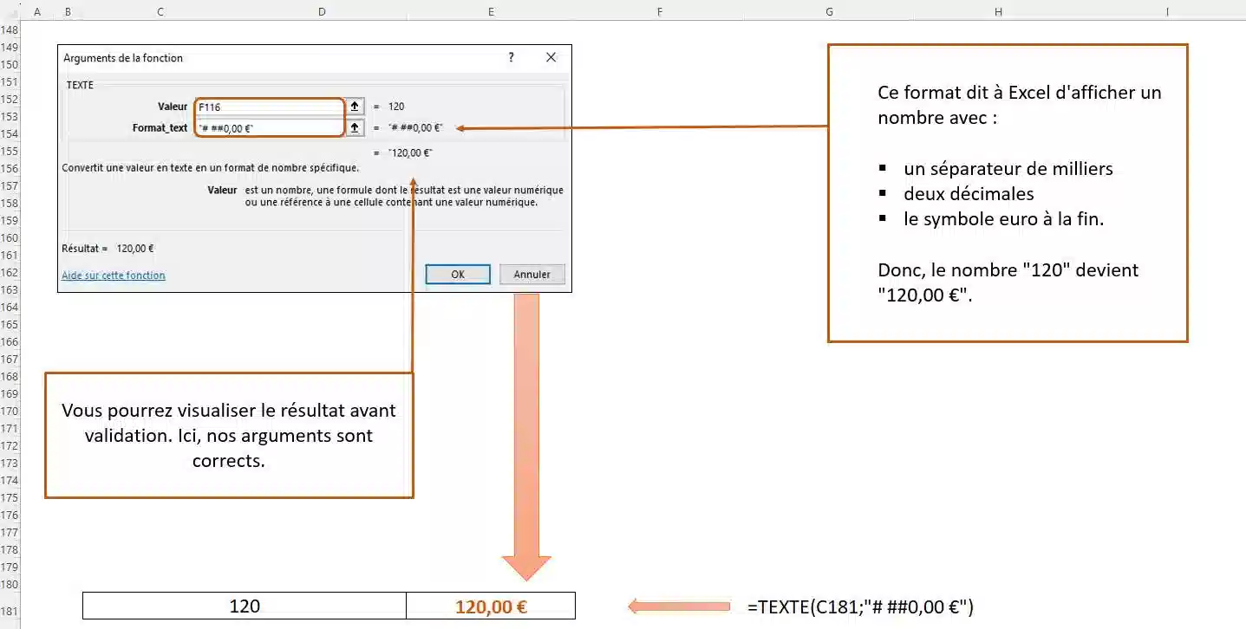The width and height of the screenshot is (1246, 629).
Task: Click the '= 120' value beside Valeur field
Action: point(389,107)
